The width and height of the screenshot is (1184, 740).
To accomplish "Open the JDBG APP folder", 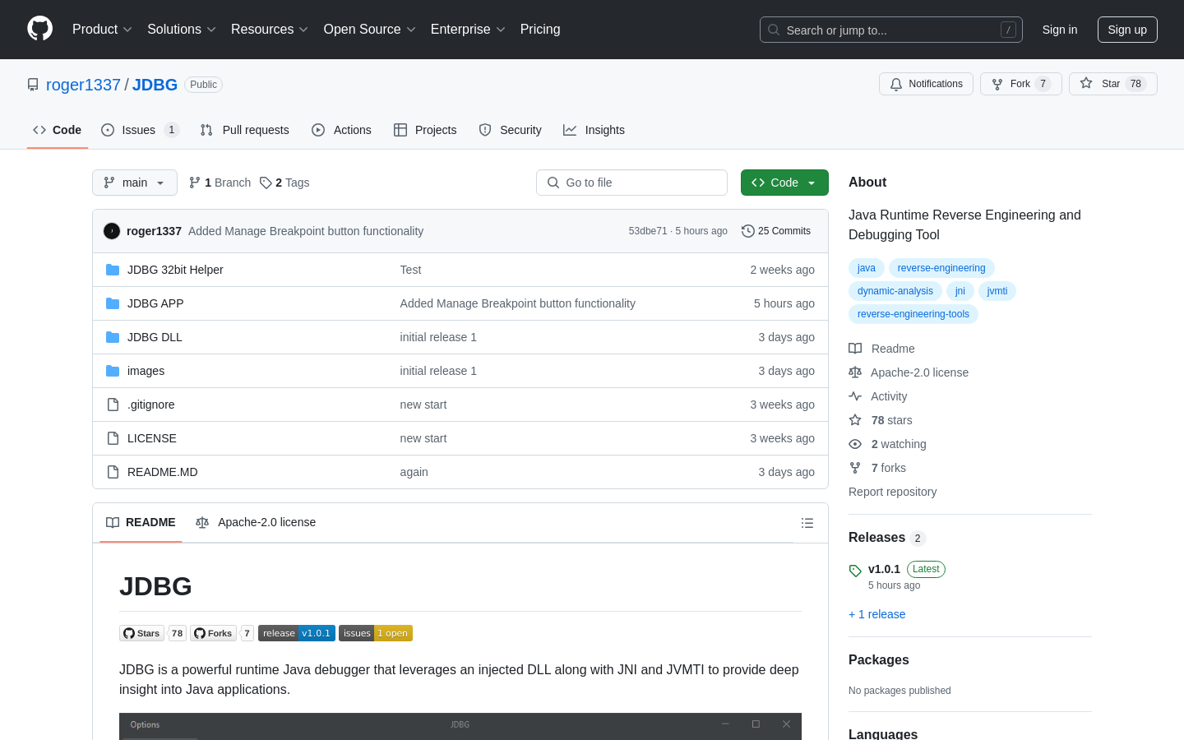I will [155, 303].
